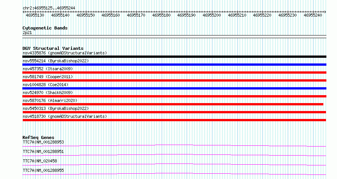
Task: Click the 2p21 band label
Action: point(27,32)
